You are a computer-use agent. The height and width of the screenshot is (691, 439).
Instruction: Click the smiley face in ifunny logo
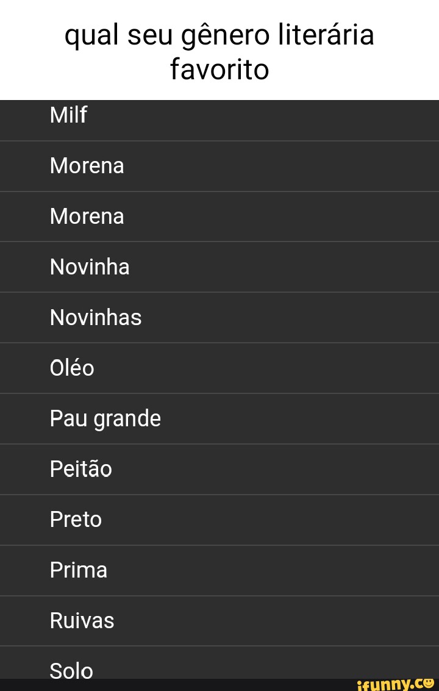click(x=429, y=684)
